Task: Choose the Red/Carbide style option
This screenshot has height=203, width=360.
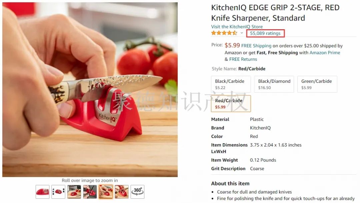Action: pyautogui.click(x=231, y=103)
